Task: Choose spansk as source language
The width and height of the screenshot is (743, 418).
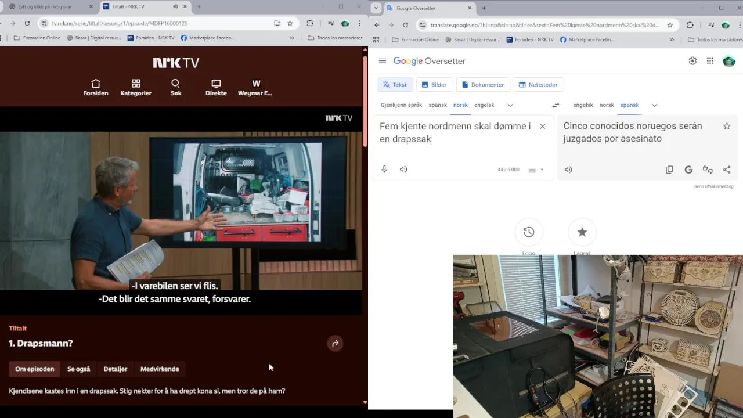Action: tap(438, 105)
